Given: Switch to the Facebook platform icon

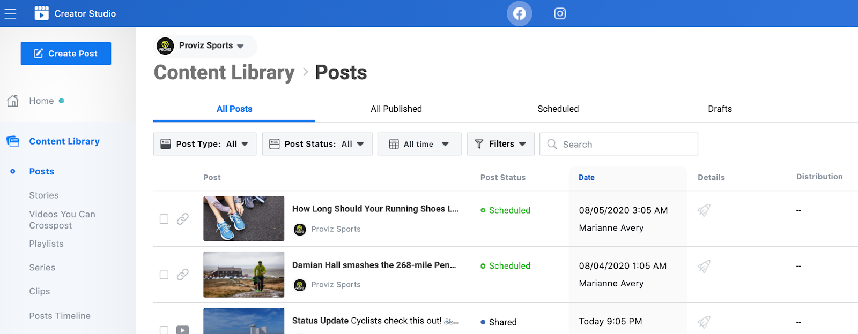Looking at the screenshot, I should point(519,13).
